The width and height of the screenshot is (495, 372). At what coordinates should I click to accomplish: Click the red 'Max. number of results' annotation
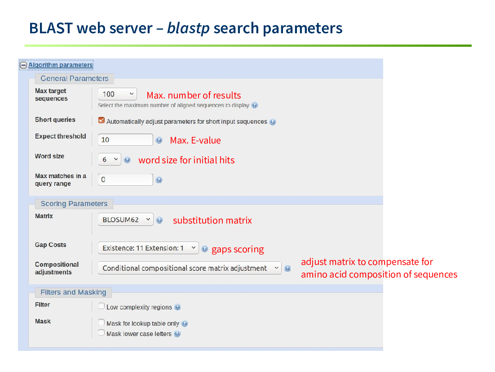pos(194,95)
